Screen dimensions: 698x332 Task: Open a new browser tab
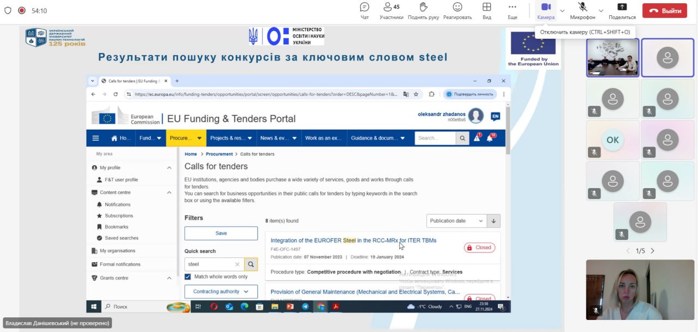[177, 81]
